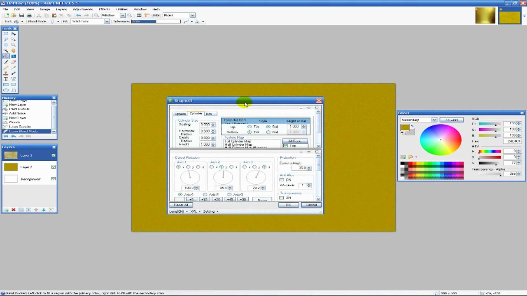Enable the Transparency ON checkbox
This screenshot has width=527, height=296.
coord(282,198)
